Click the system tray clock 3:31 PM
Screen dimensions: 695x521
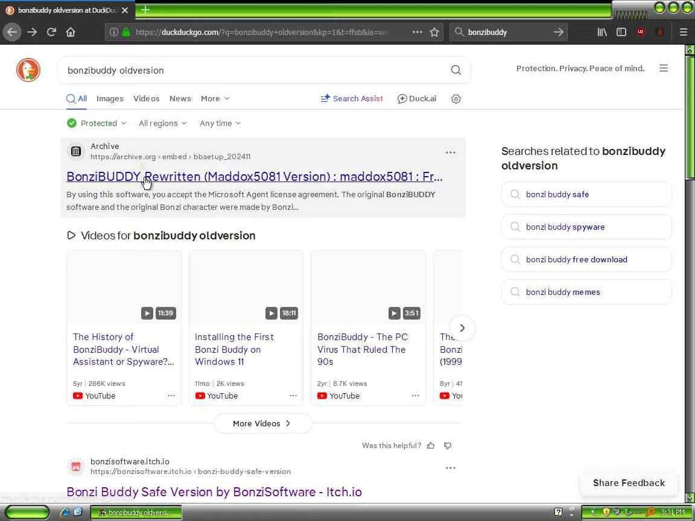(673, 512)
